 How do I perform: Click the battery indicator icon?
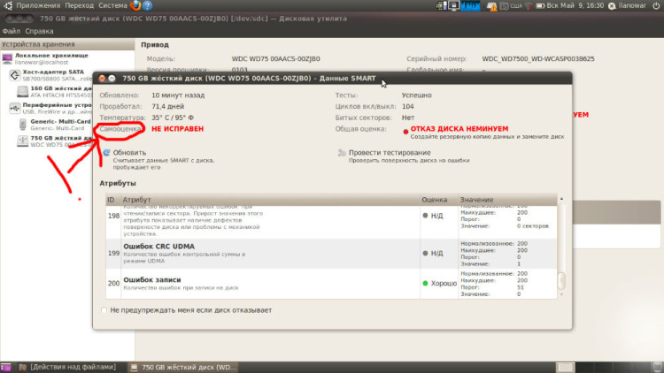pos(540,6)
